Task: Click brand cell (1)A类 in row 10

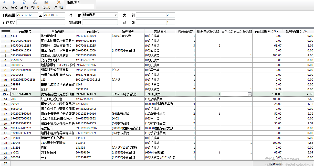Action: click(x=128, y=80)
